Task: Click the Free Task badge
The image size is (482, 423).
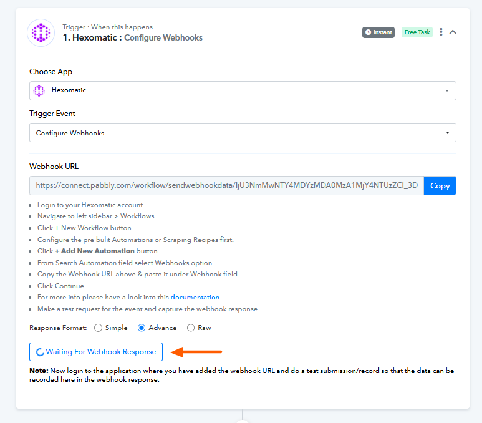Action: point(417,32)
